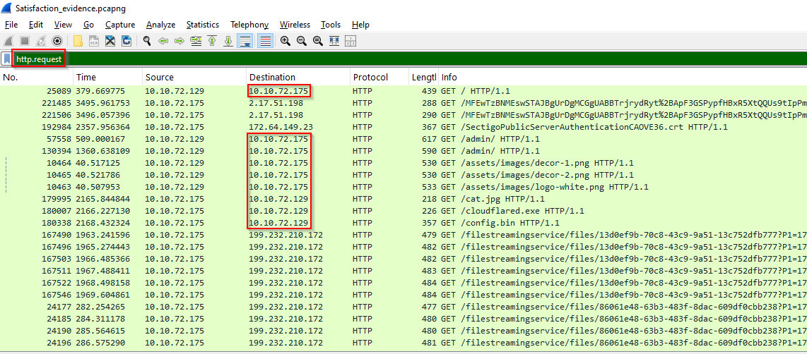Open the Help menu
Screen dimensions: 807x354
(361, 25)
